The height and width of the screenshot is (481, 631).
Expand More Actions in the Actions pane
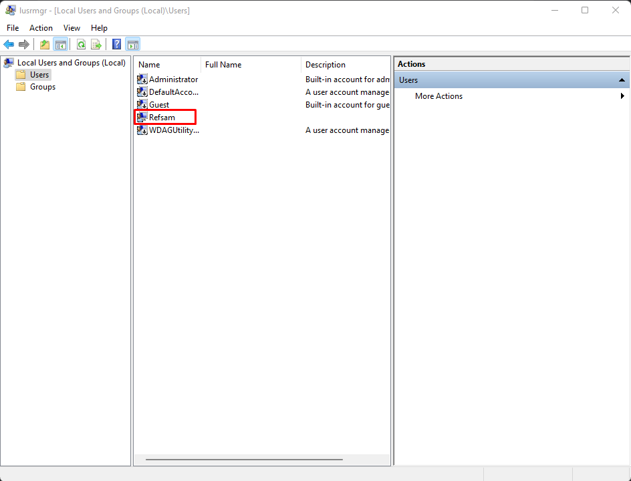[438, 96]
